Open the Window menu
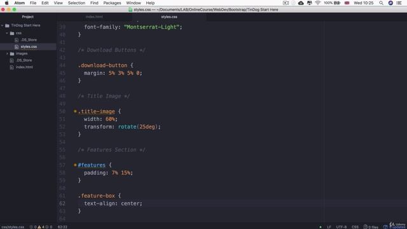The image size is (407, 229). coord(134,3)
